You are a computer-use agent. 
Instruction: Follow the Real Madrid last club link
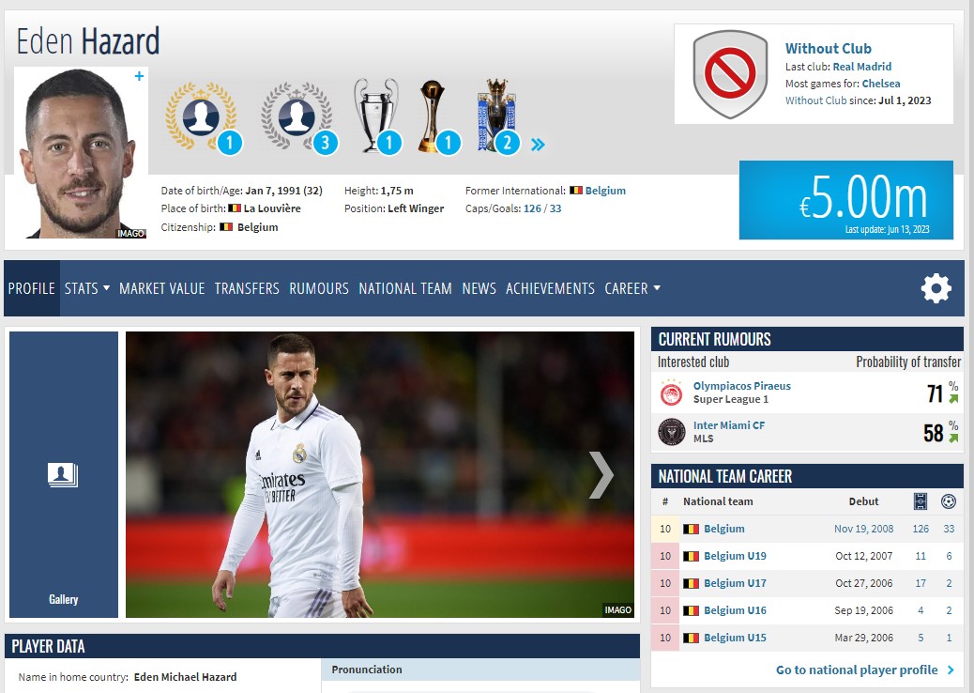[x=861, y=67]
